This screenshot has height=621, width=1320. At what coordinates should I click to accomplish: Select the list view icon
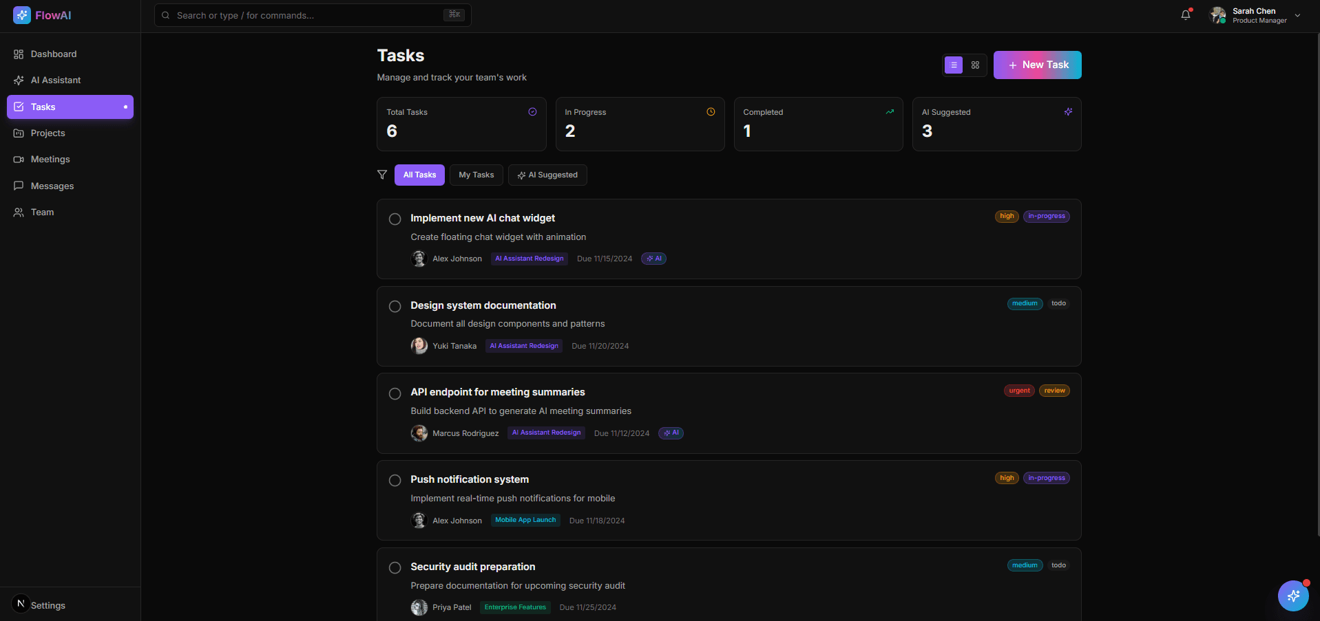pos(953,65)
